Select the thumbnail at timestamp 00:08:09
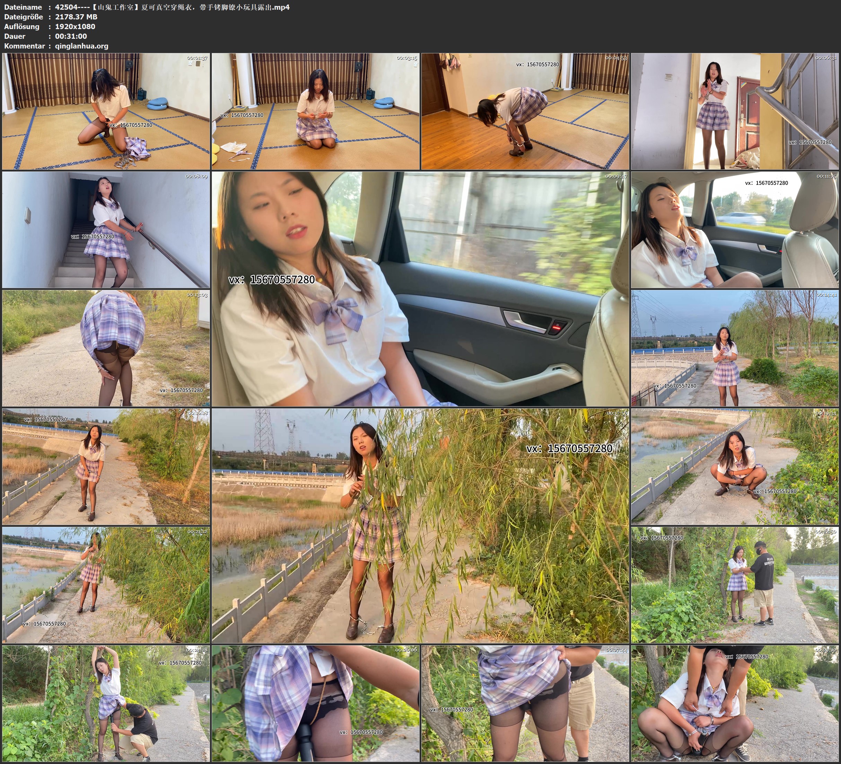The width and height of the screenshot is (841, 764). (106, 230)
